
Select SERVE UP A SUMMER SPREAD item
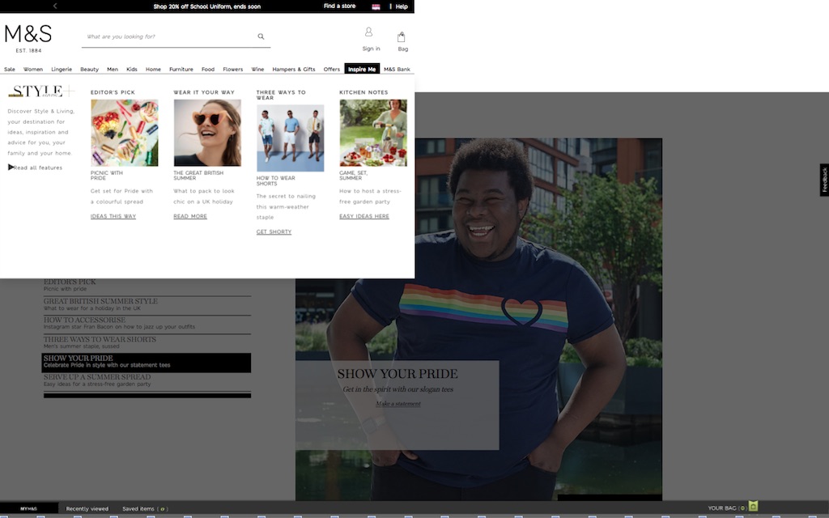(x=147, y=381)
